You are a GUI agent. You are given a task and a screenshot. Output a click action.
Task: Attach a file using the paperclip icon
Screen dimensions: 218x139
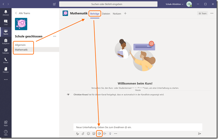tap(83, 134)
